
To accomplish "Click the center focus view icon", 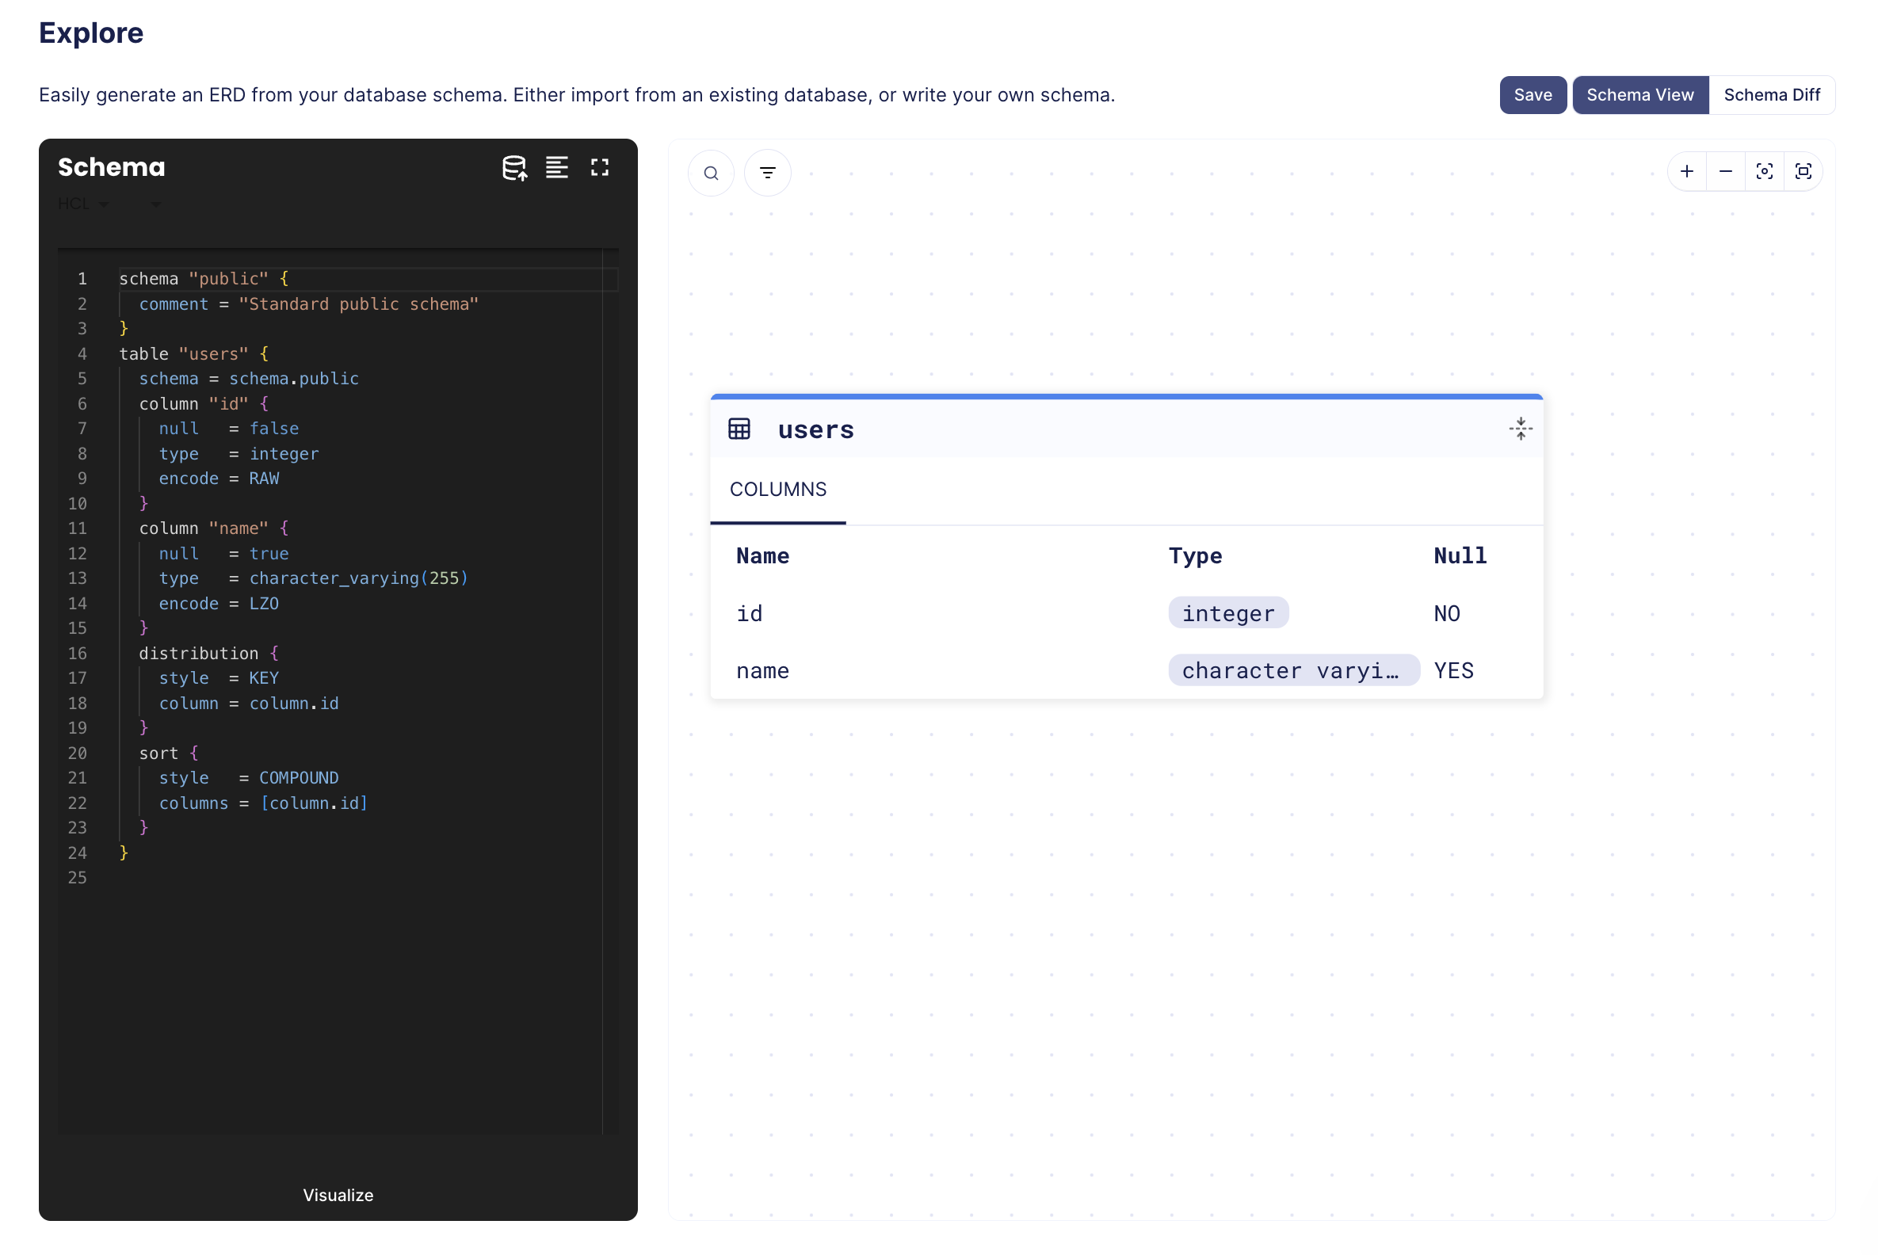I will 1764,171.
